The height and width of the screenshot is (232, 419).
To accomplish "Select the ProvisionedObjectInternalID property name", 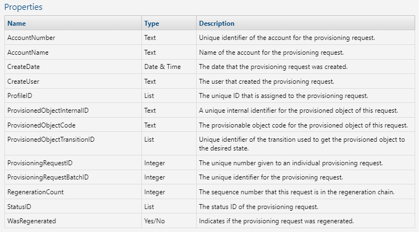I will [x=48, y=111].
